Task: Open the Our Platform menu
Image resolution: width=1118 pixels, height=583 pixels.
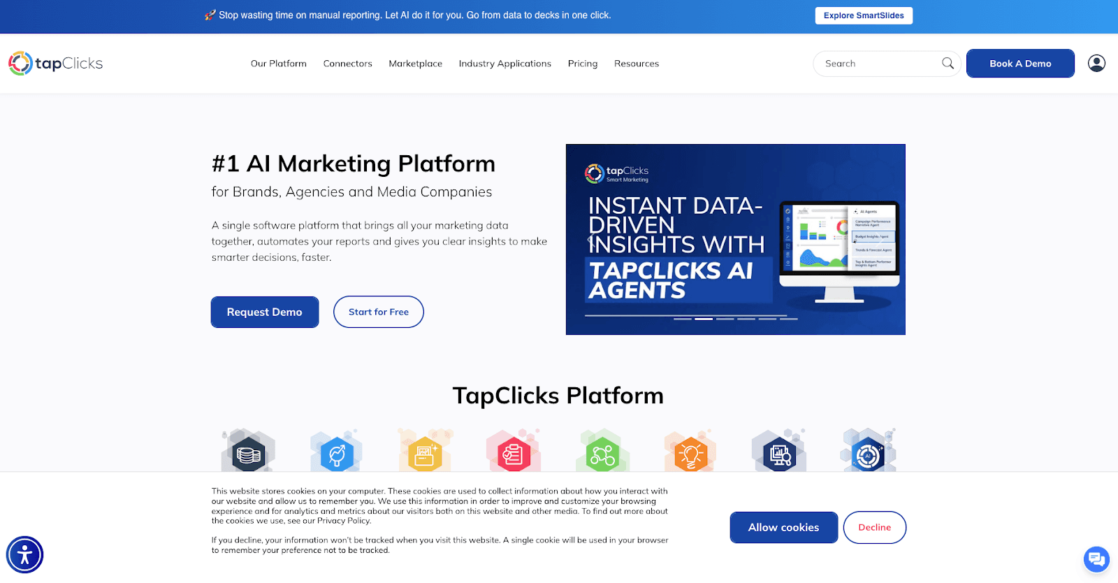Action: pyautogui.click(x=279, y=64)
